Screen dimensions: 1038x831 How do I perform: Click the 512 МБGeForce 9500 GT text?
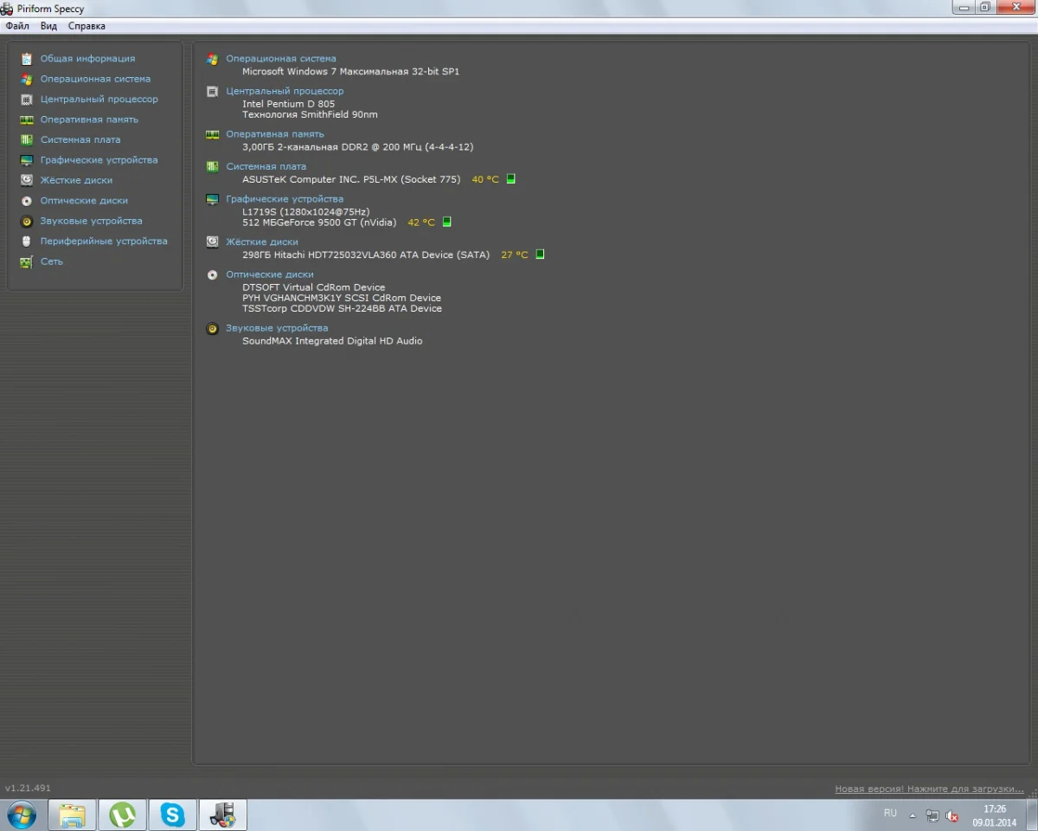pos(319,222)
